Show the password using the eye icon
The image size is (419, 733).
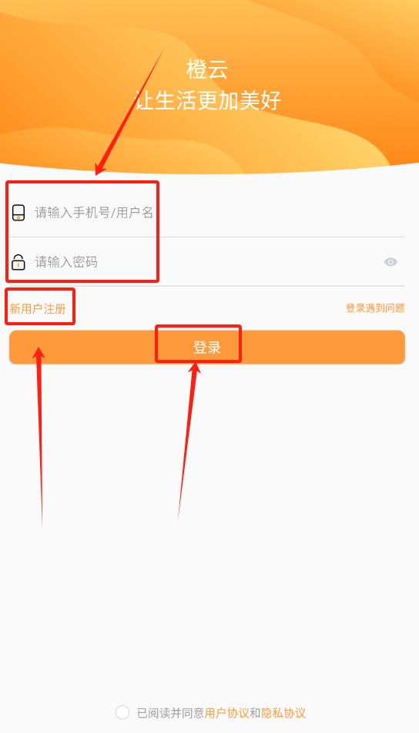coord(391,262)
